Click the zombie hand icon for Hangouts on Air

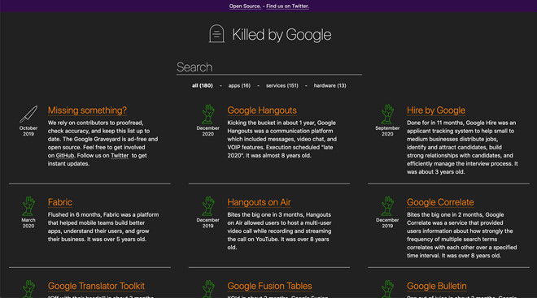pyautogui.click(x=207, y=205)
